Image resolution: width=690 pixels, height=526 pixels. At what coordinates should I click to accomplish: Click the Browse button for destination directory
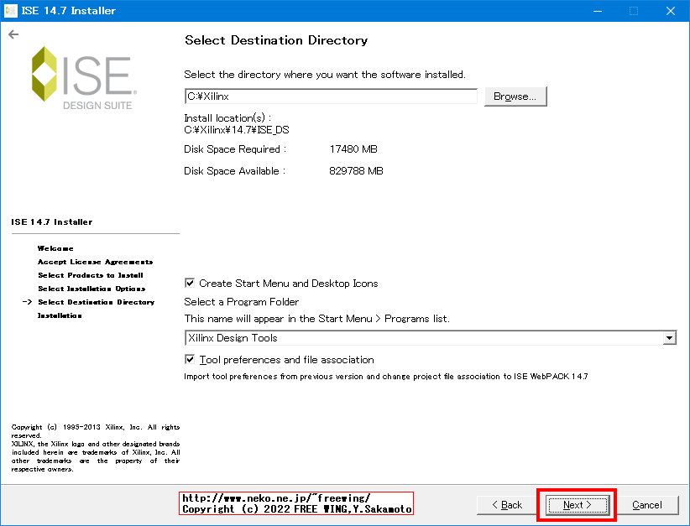click(515, 96)
